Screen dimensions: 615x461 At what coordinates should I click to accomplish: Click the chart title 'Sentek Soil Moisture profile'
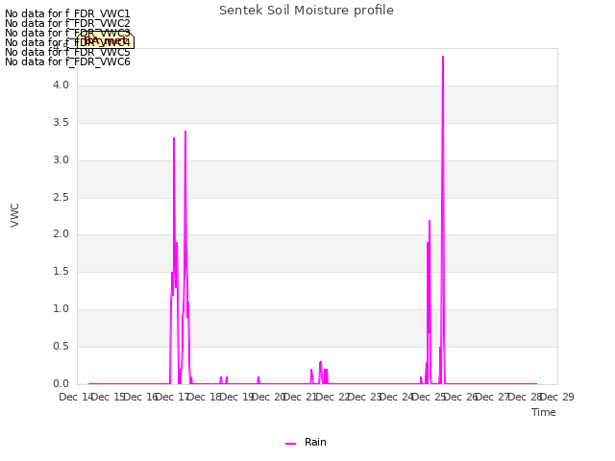(x=307, y=11)
